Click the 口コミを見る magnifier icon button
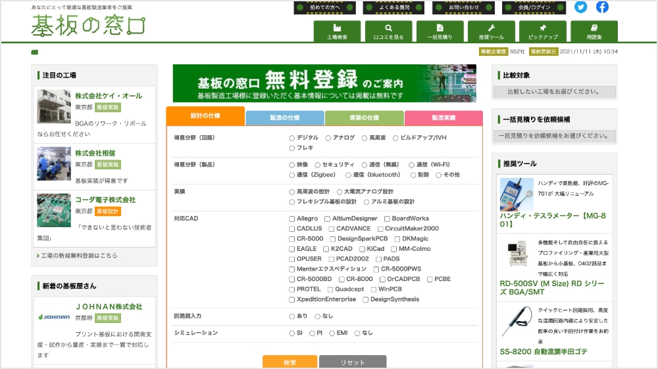Image resolution: width=658 pixels, height=369 pixels. [389, 31]
